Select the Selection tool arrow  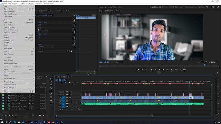[x=51, y=79]
